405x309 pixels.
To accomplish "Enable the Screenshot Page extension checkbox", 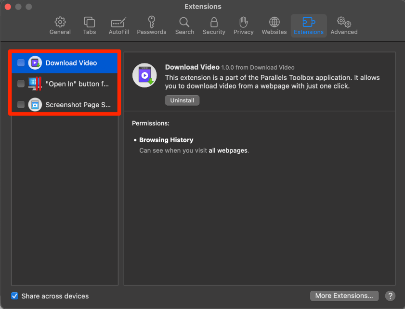I will (x=21, y=104).
